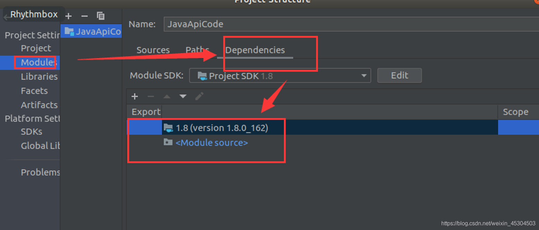Switch to the Dependencies tab
The width and height of the screenshot is (539, 230).
255,50
